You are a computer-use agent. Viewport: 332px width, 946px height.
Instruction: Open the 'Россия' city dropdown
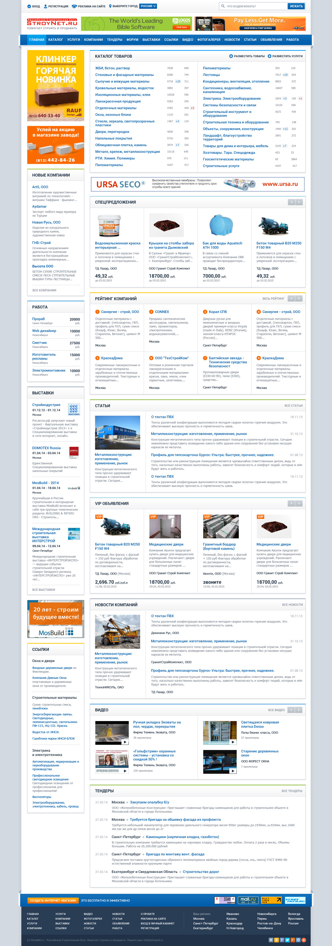(x=148, y=6)
